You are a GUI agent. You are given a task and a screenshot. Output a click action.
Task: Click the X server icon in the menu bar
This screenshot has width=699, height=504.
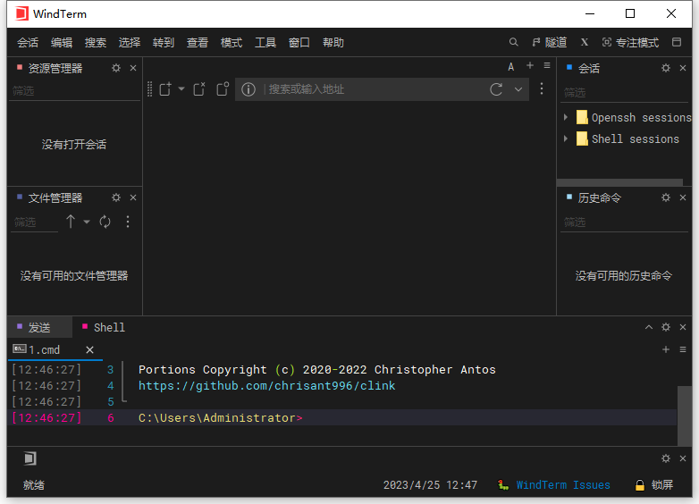pos(585,42)
